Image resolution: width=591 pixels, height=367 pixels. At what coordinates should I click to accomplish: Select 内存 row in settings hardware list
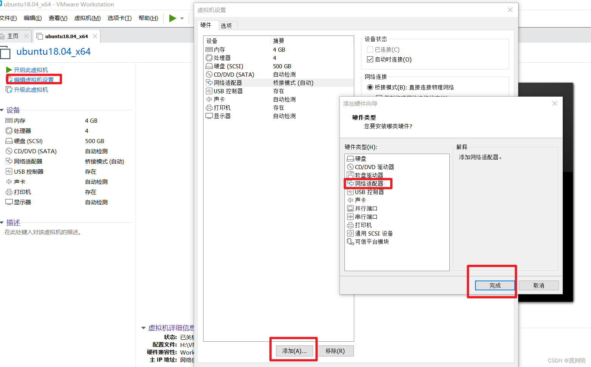click(x=279, y=49)
